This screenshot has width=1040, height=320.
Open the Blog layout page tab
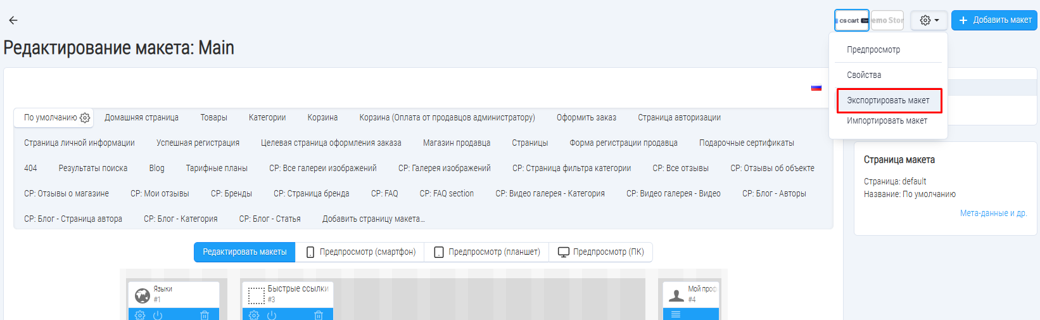(x=156, y=168)
